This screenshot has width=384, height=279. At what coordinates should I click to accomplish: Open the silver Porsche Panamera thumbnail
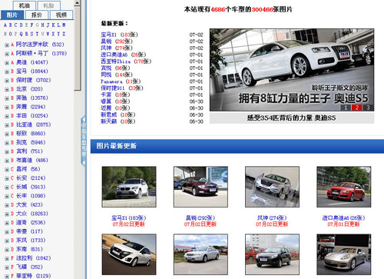coord(344,254)
